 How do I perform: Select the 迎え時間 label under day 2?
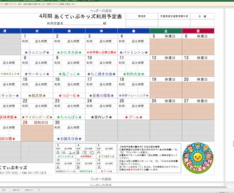(73, 41)
